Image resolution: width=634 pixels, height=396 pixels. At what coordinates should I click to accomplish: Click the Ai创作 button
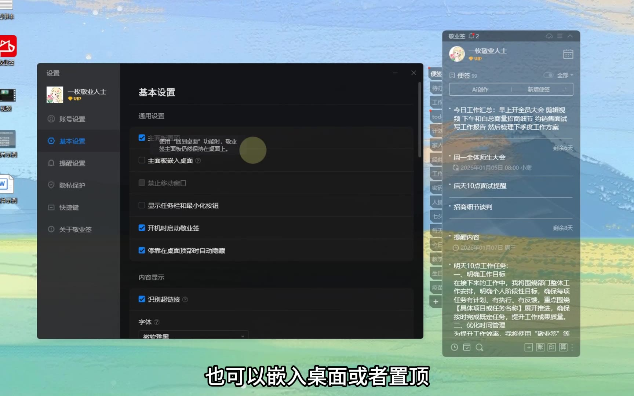tap(480, 89)
